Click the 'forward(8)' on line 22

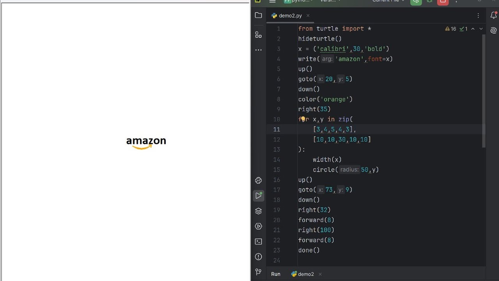point(316,240)
